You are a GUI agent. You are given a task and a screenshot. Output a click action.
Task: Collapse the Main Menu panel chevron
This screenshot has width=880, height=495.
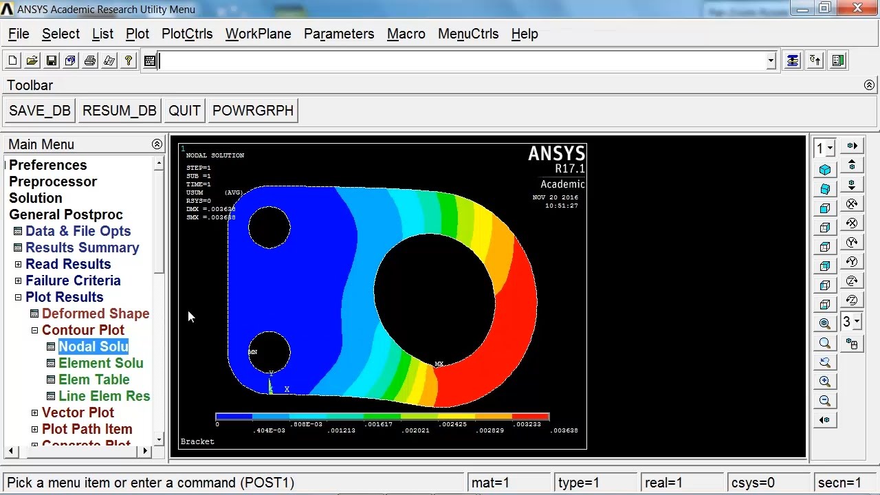157,144
